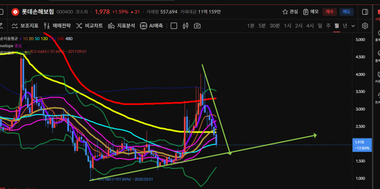Click the candlestick chart type icon
380x189 pixels.
point(186,26)
